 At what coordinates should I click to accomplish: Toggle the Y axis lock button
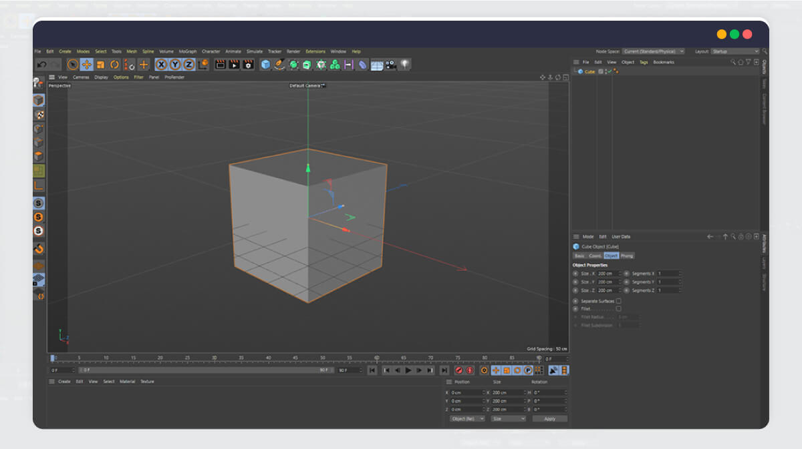coord(176,64)
